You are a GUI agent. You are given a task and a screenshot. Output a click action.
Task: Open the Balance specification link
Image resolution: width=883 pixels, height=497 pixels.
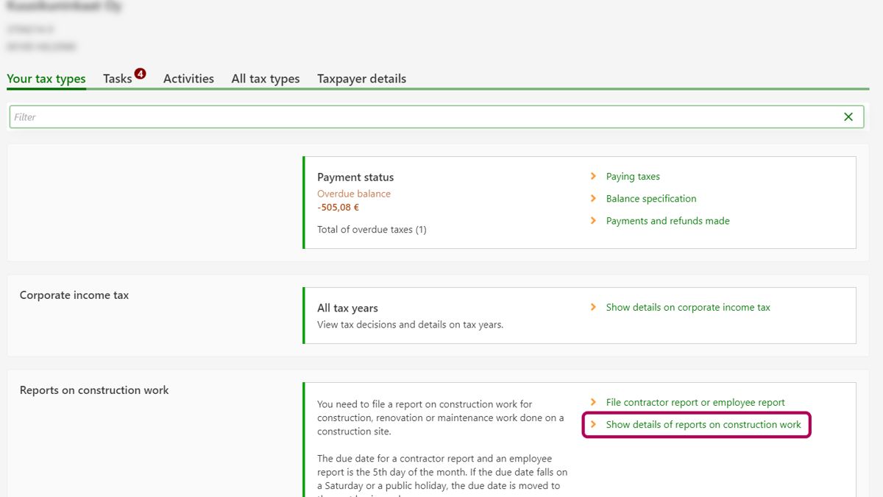(651, 199)
